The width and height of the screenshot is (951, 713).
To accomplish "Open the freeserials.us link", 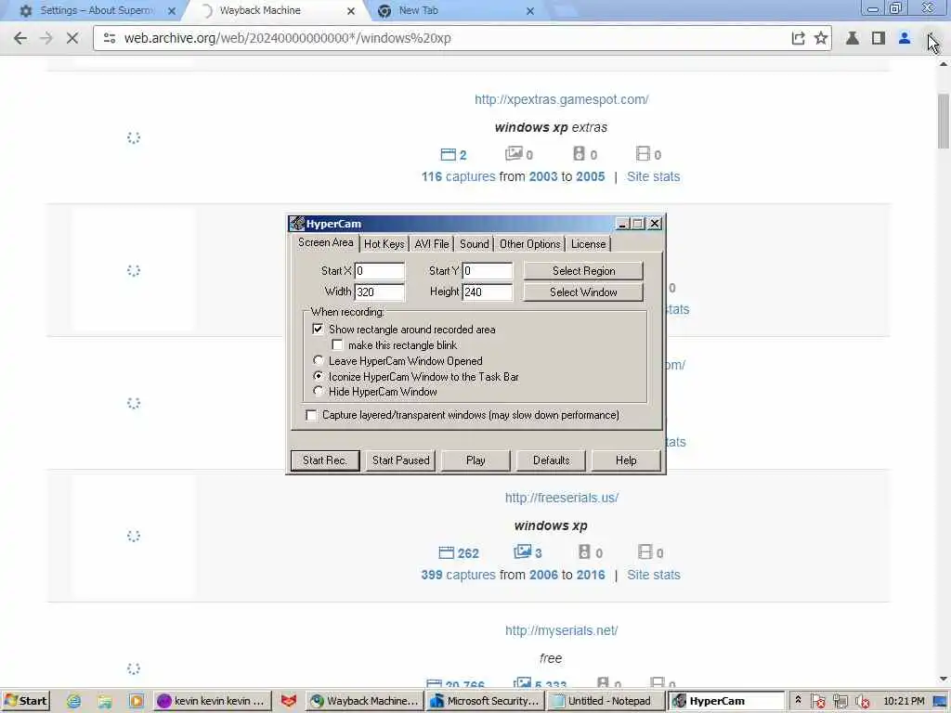I will 562,498.
